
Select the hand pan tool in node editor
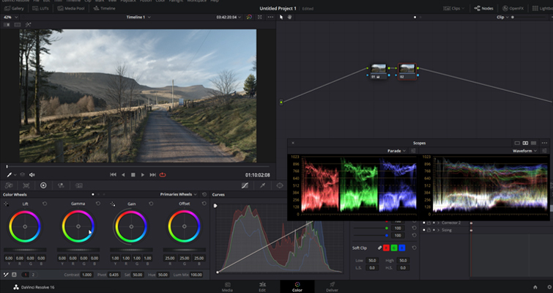click(x=289, y=17)
